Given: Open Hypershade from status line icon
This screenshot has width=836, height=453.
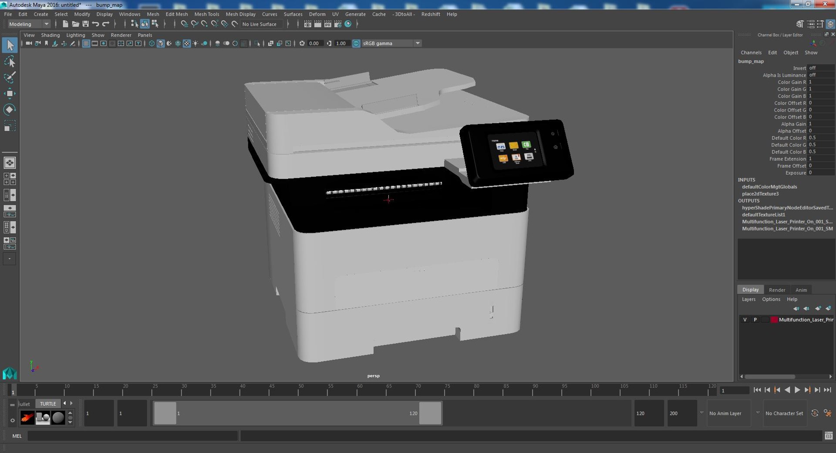Looking at the screenshot, I should tap(348, 24).
